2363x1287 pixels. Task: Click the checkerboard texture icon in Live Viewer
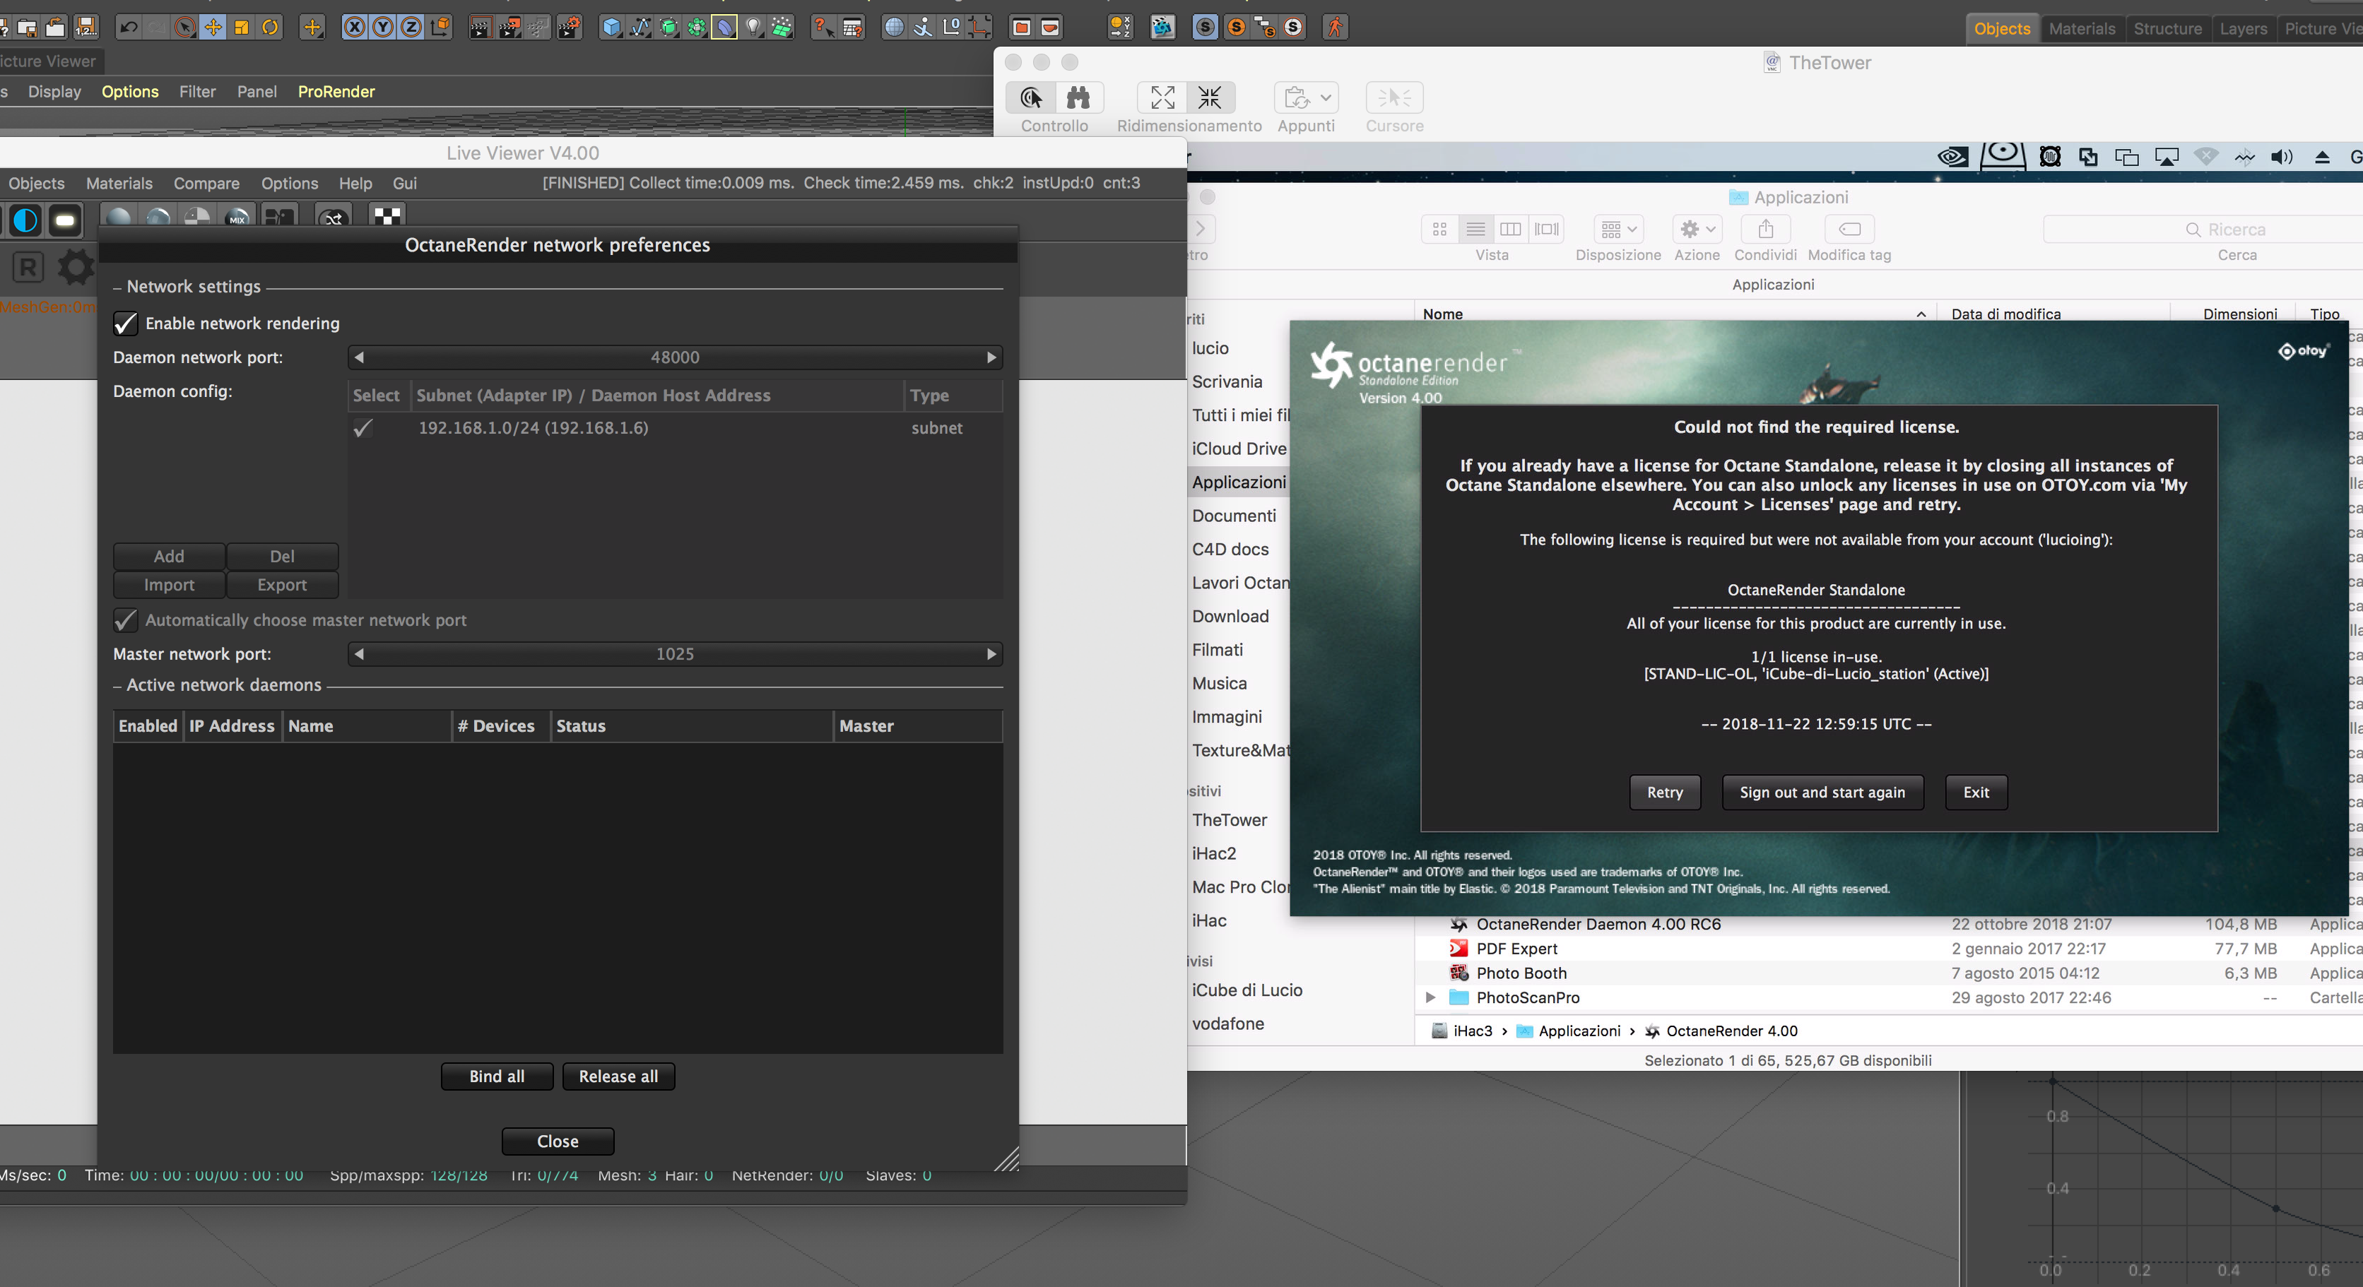click(387, 216)
